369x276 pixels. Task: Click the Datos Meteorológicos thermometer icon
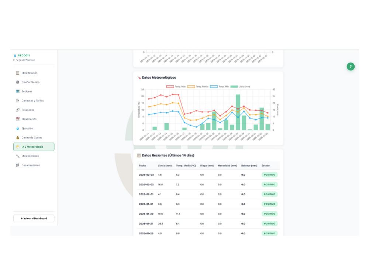(x=139, y=77)
